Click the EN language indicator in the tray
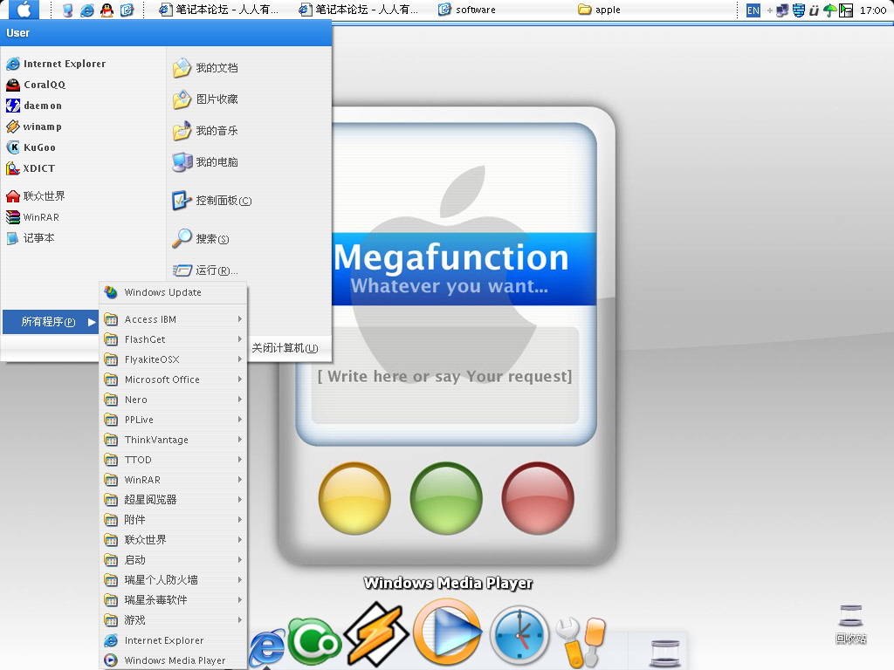 (753, 10)
